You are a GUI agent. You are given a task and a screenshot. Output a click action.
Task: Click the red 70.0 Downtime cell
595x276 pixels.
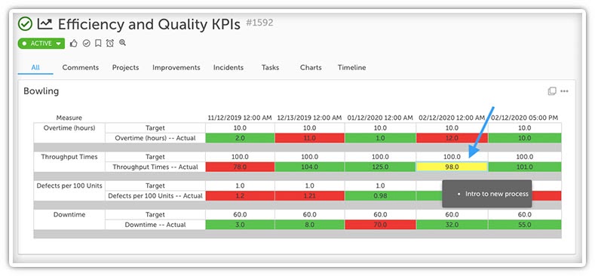point(380,225)
